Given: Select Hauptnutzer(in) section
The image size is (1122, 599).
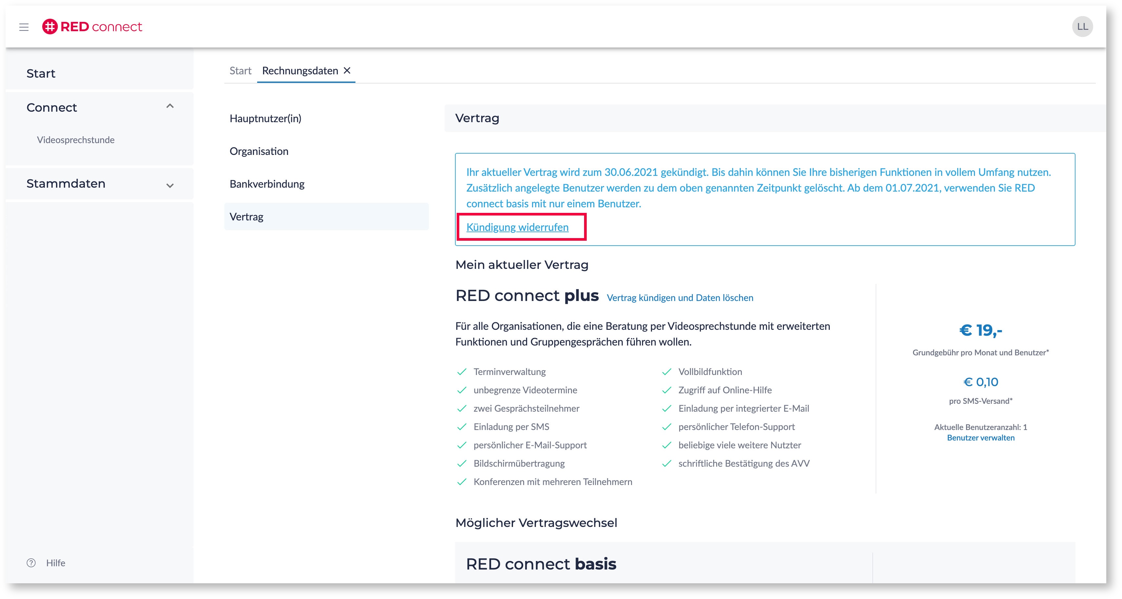Looking at the screenshot, I should coord(265,119).
